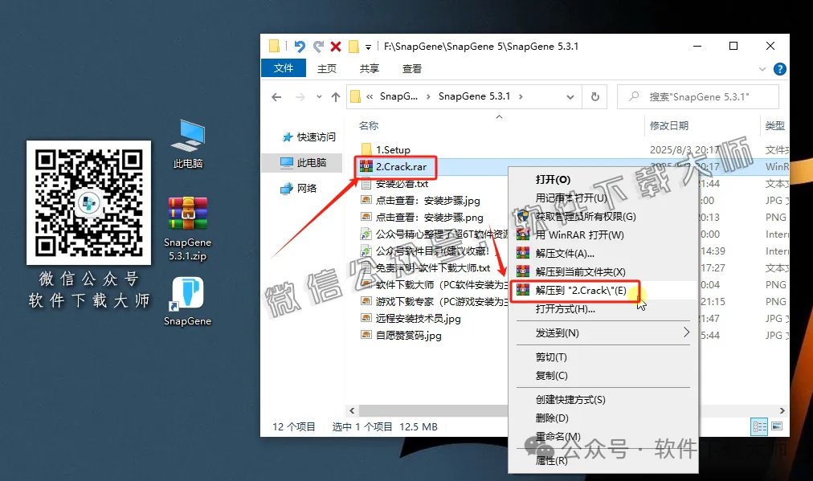The image size is (813, 481).
Task: Switch to the 查看 ribbon tab
Action: [x=411, y=68]
